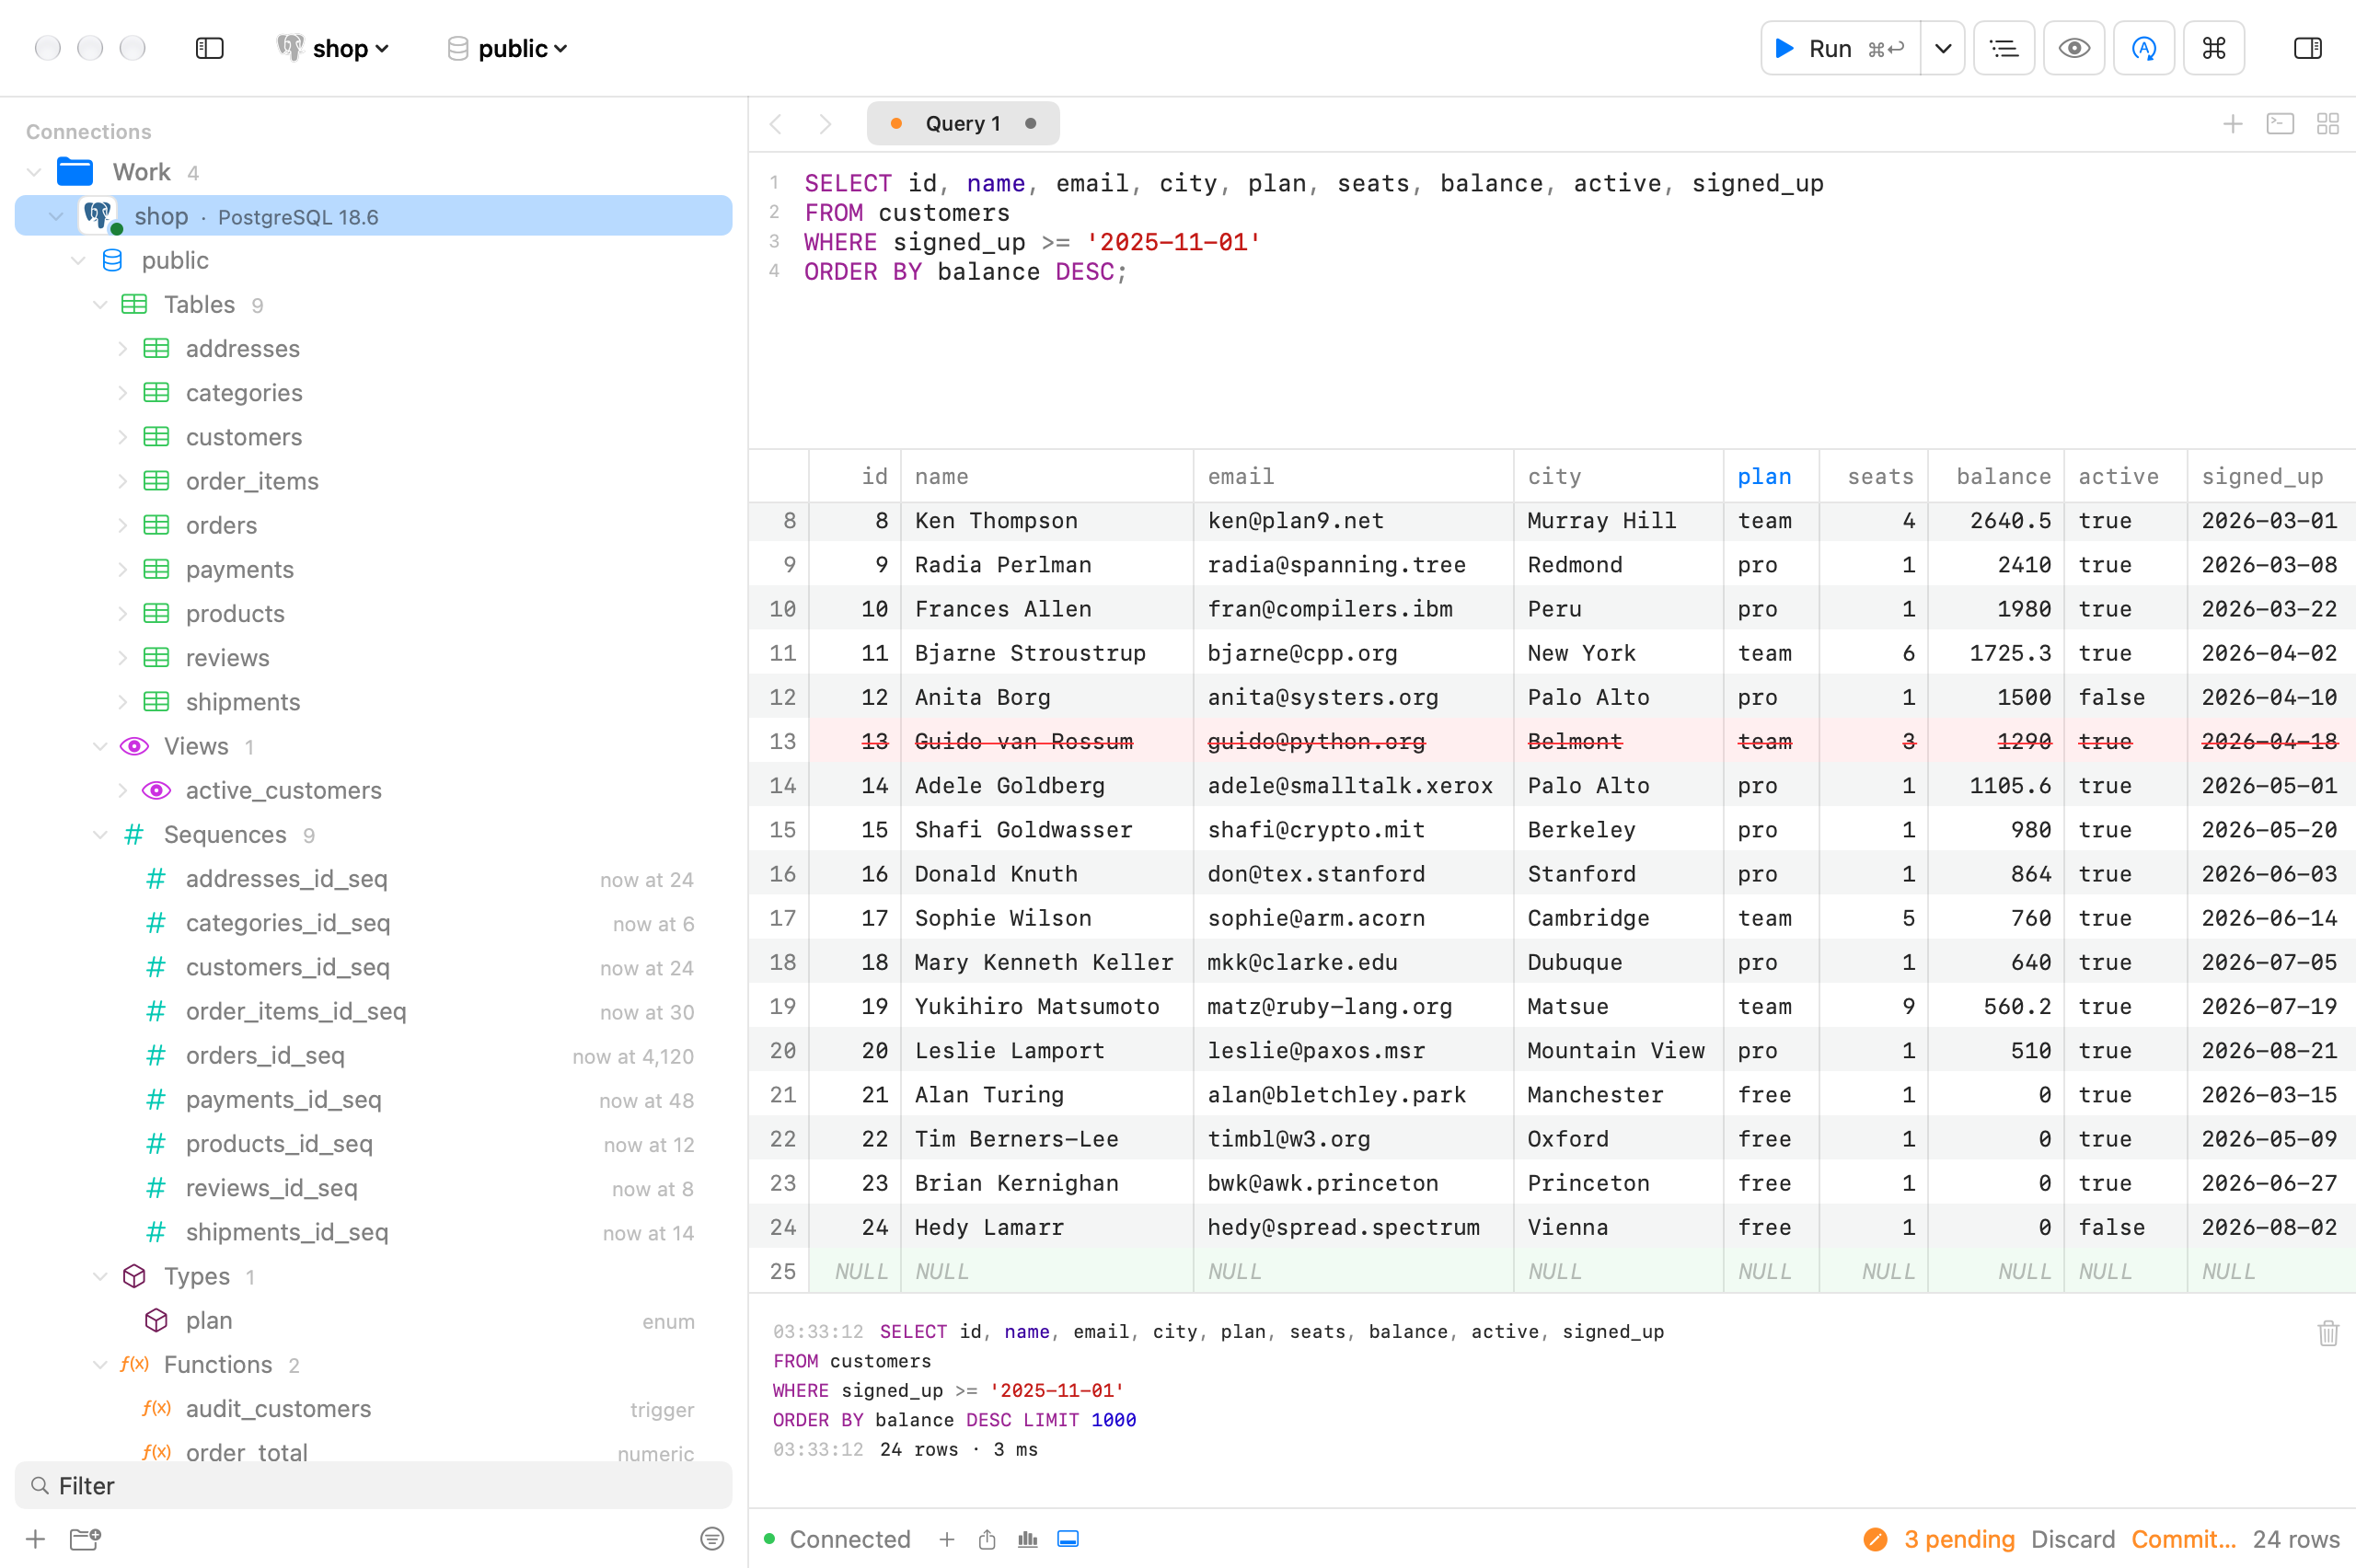This screenshot has width=2356, height=1568.
Task: Open the Commit changes dialog
Action: coord(2183,1539)
